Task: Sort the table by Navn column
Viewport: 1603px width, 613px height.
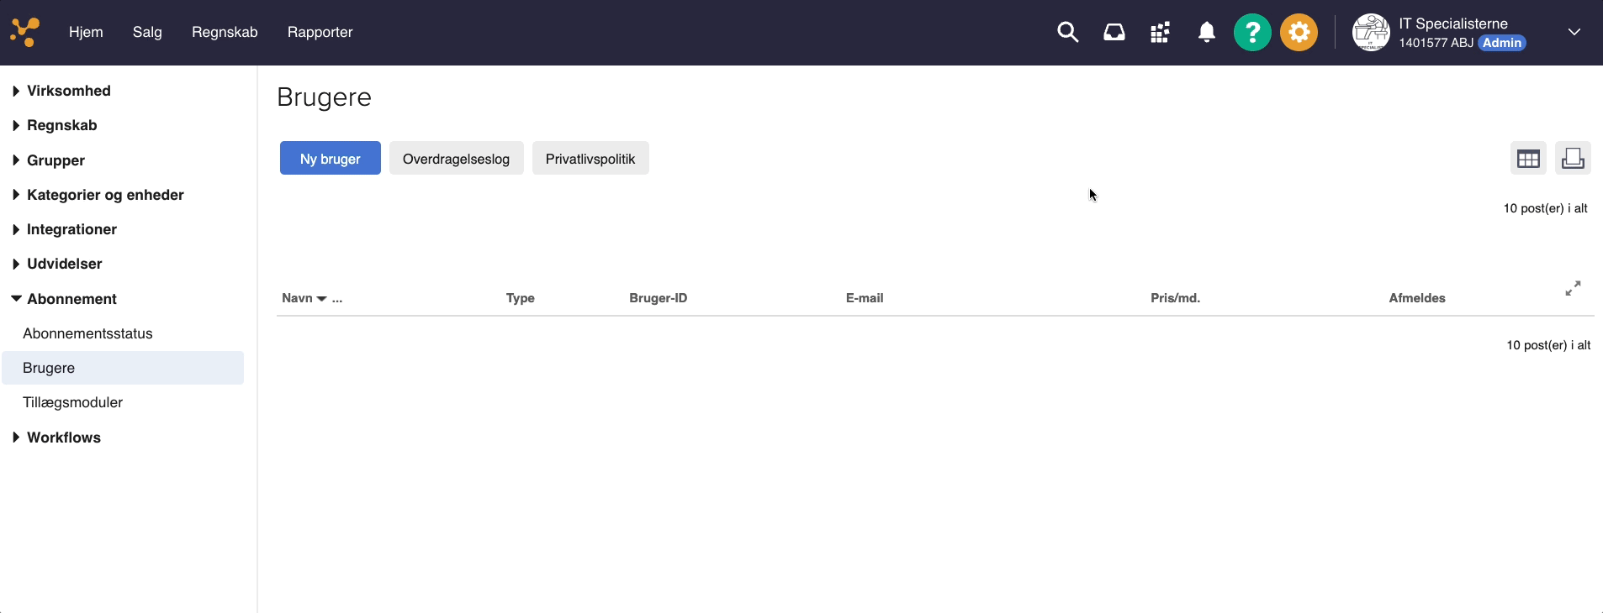Action: point(298,298)
